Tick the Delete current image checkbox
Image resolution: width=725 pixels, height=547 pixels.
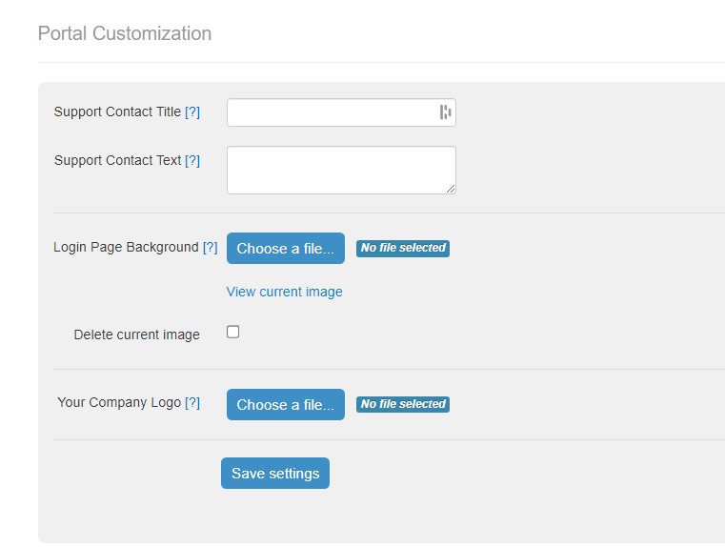(233, 332)
